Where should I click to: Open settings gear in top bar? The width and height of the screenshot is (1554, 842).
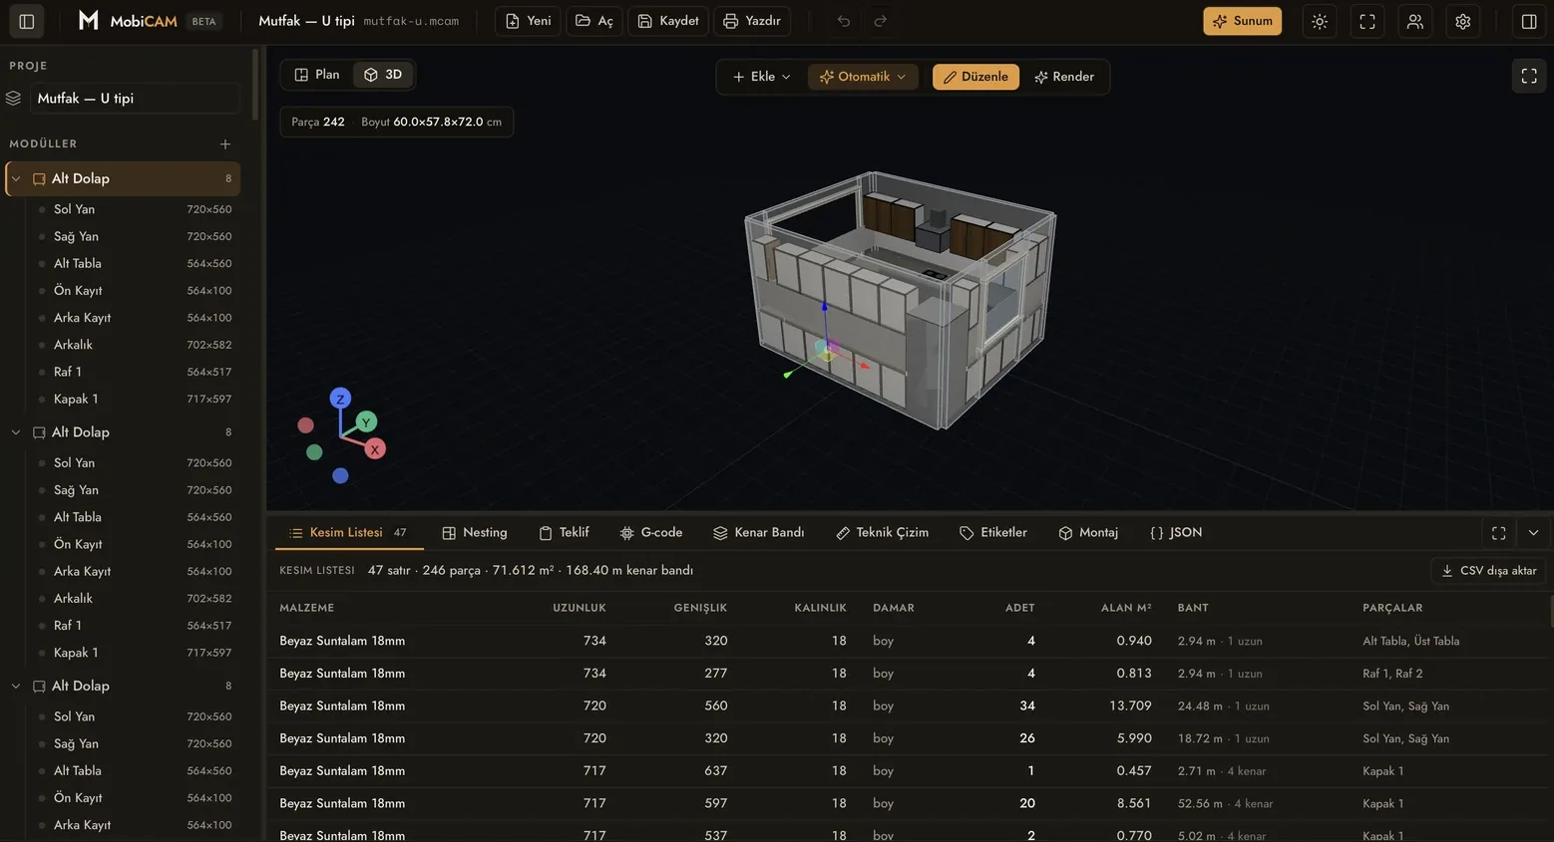pos(1463,21)
